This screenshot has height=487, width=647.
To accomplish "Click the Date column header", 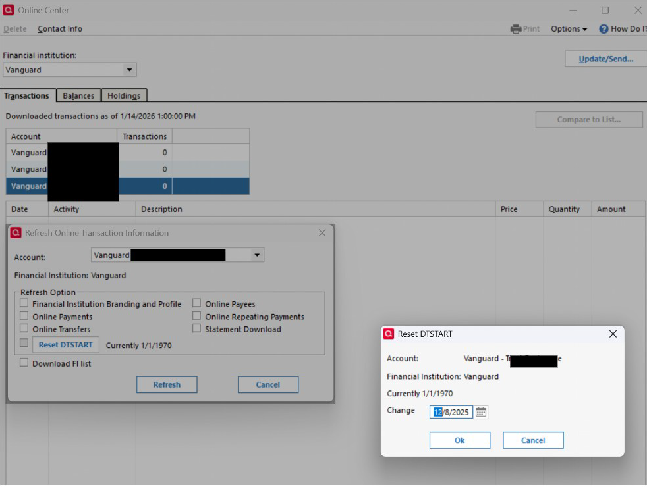I will (x=27, y=209).
